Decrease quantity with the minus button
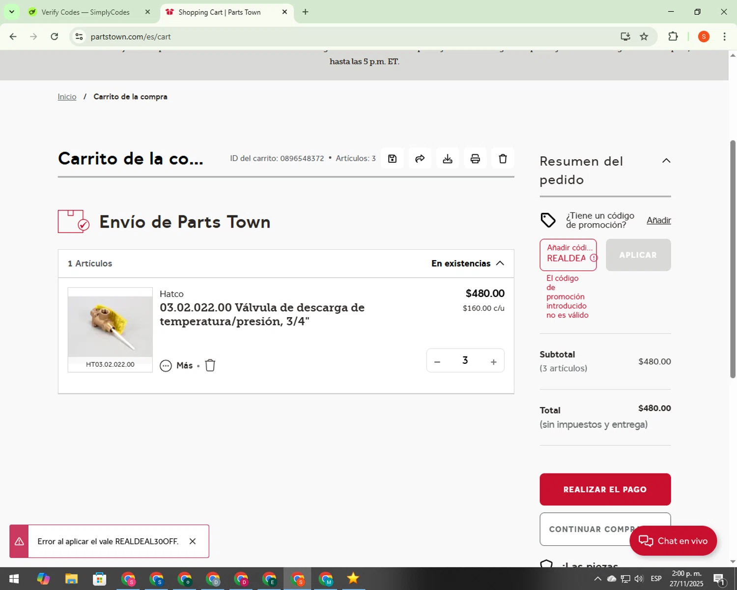The height and width of the screenshot is (590, 737). (437, 362)
